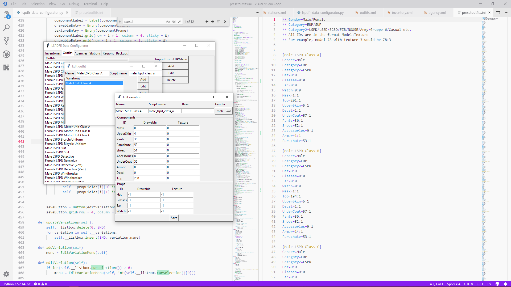
Task: Go to next find match arrow
Action: pyautogui.click(x=213, y=22)
